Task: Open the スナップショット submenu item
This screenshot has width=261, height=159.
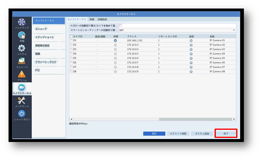Action: [48, 37]
